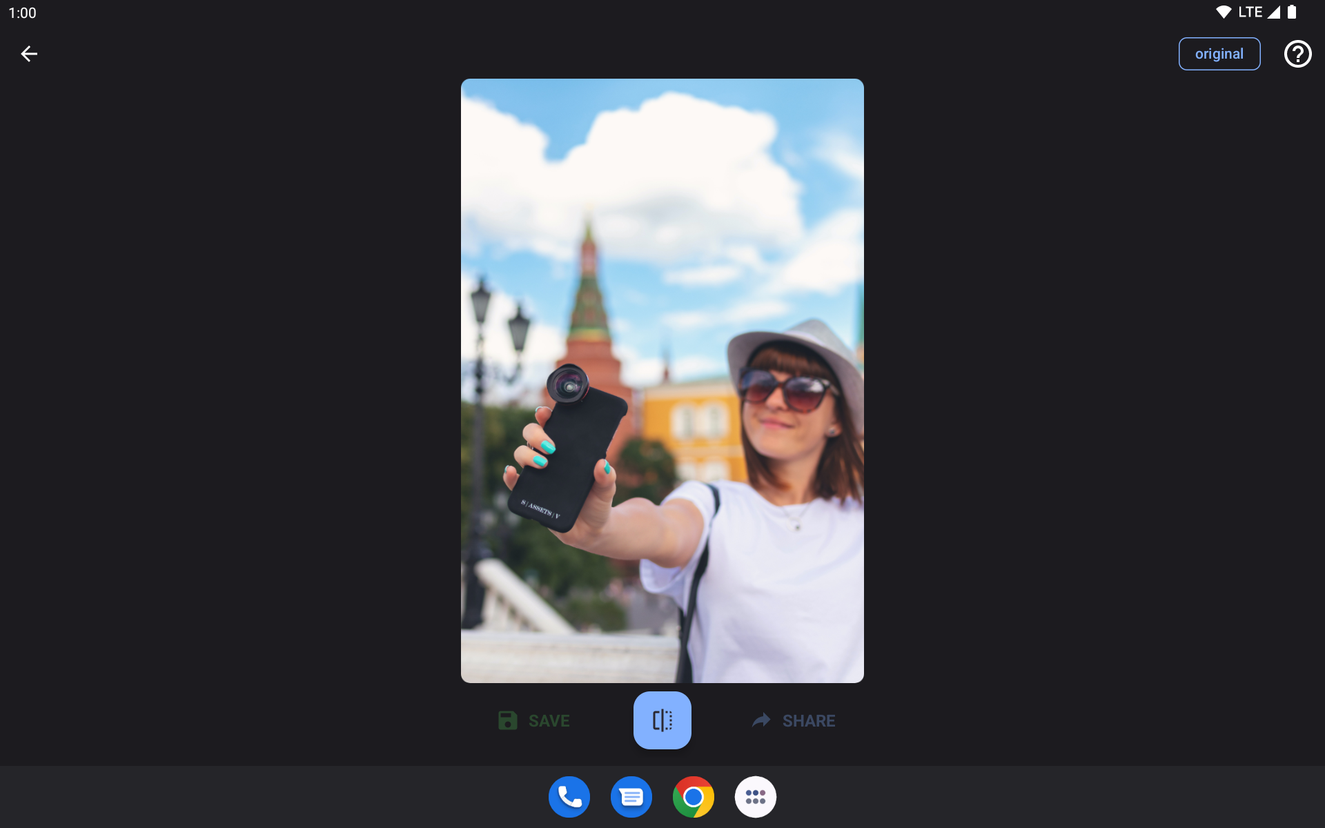Open the Messages app in the dock

point(631,797)
